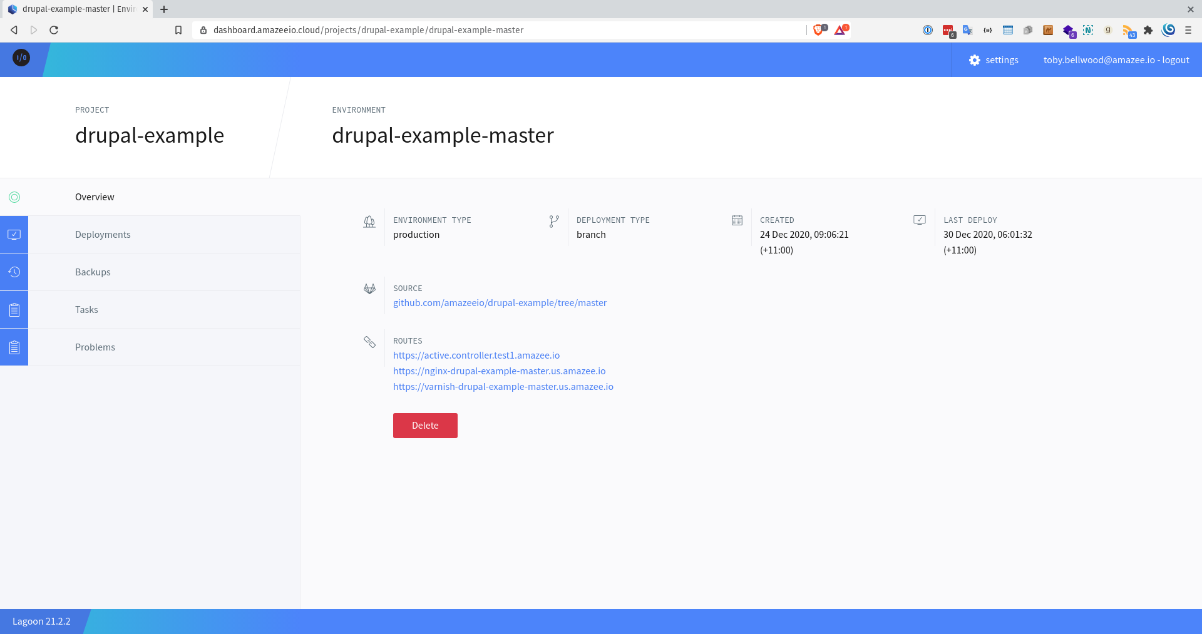Screen dimensions: 1202x634
Task: Select the Overview menu item
Action: [x=95, y=197]
